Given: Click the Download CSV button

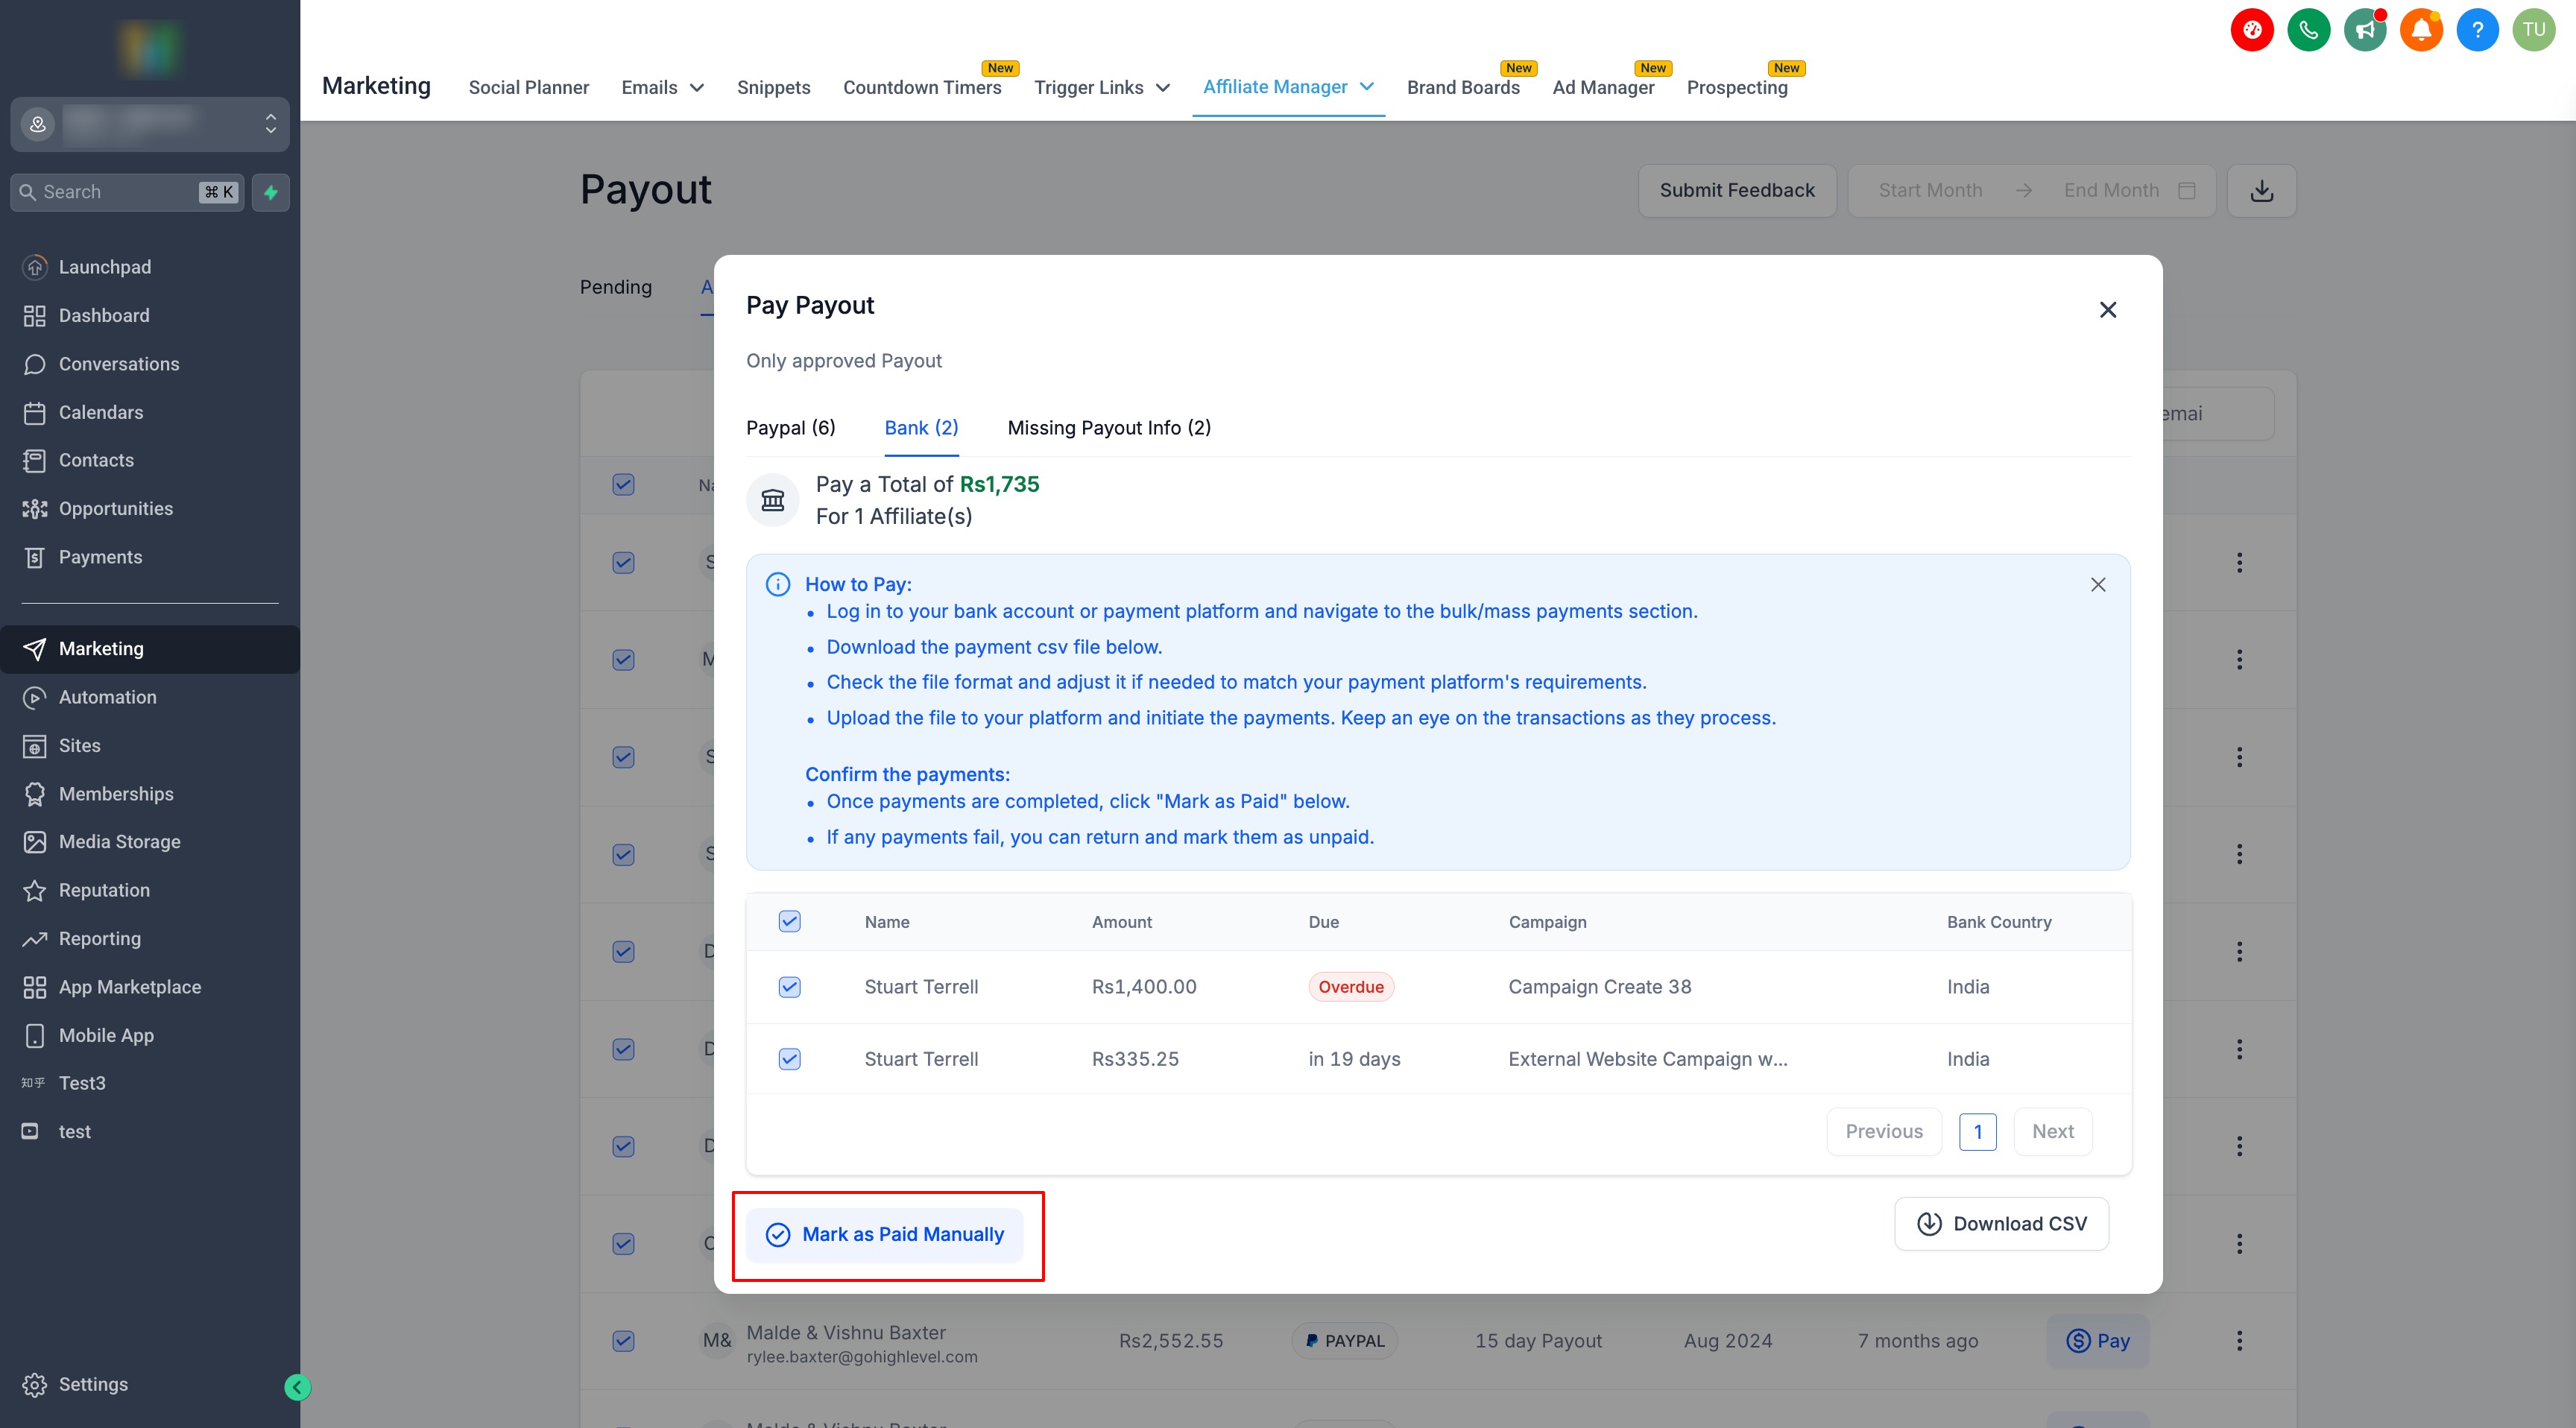Looking at the screenshot, I should tap(2001, 1224).
